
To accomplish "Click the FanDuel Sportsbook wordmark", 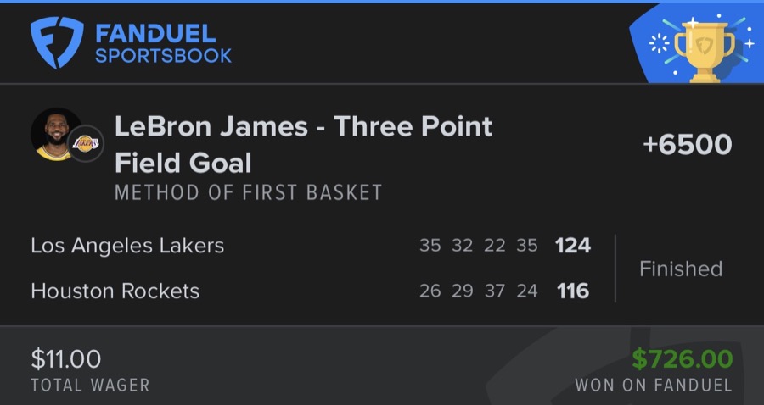I will [164, 44].
